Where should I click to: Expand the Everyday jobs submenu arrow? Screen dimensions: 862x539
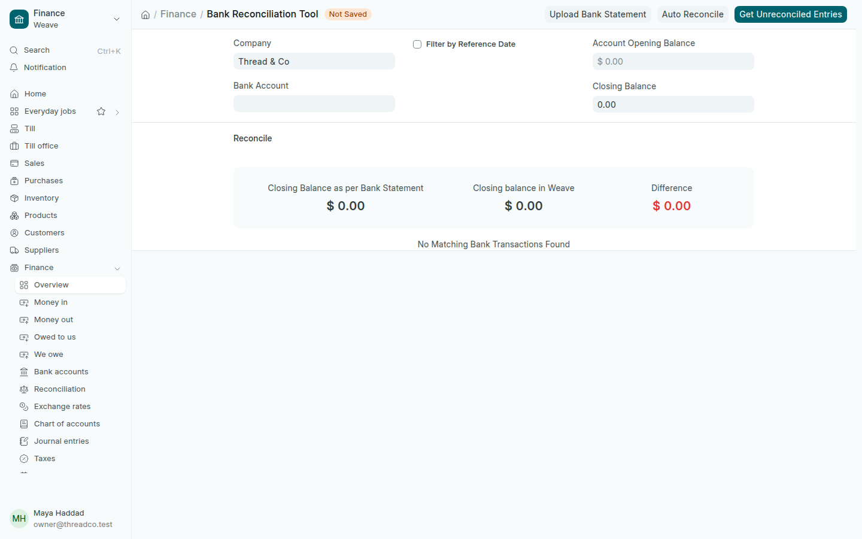(117, 112)
